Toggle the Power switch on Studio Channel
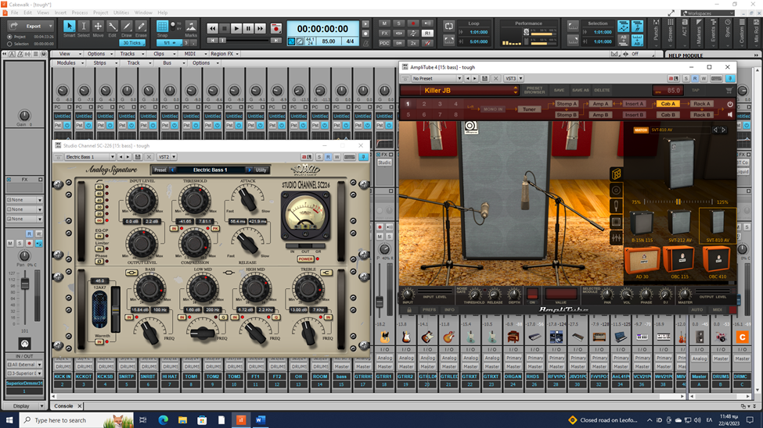 [x=305, y=259]
